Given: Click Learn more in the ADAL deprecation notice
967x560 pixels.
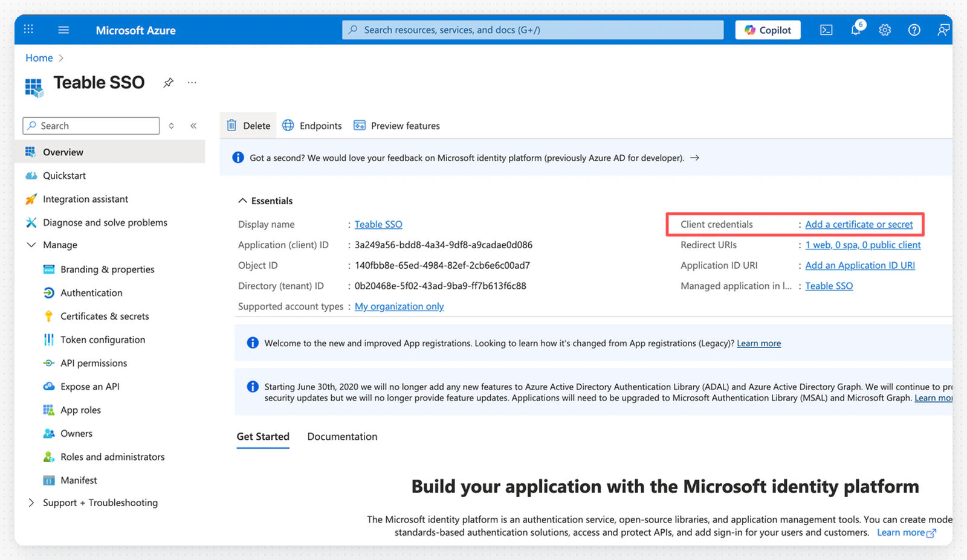Looking at the screenshot, I should (x=933, y=398).
